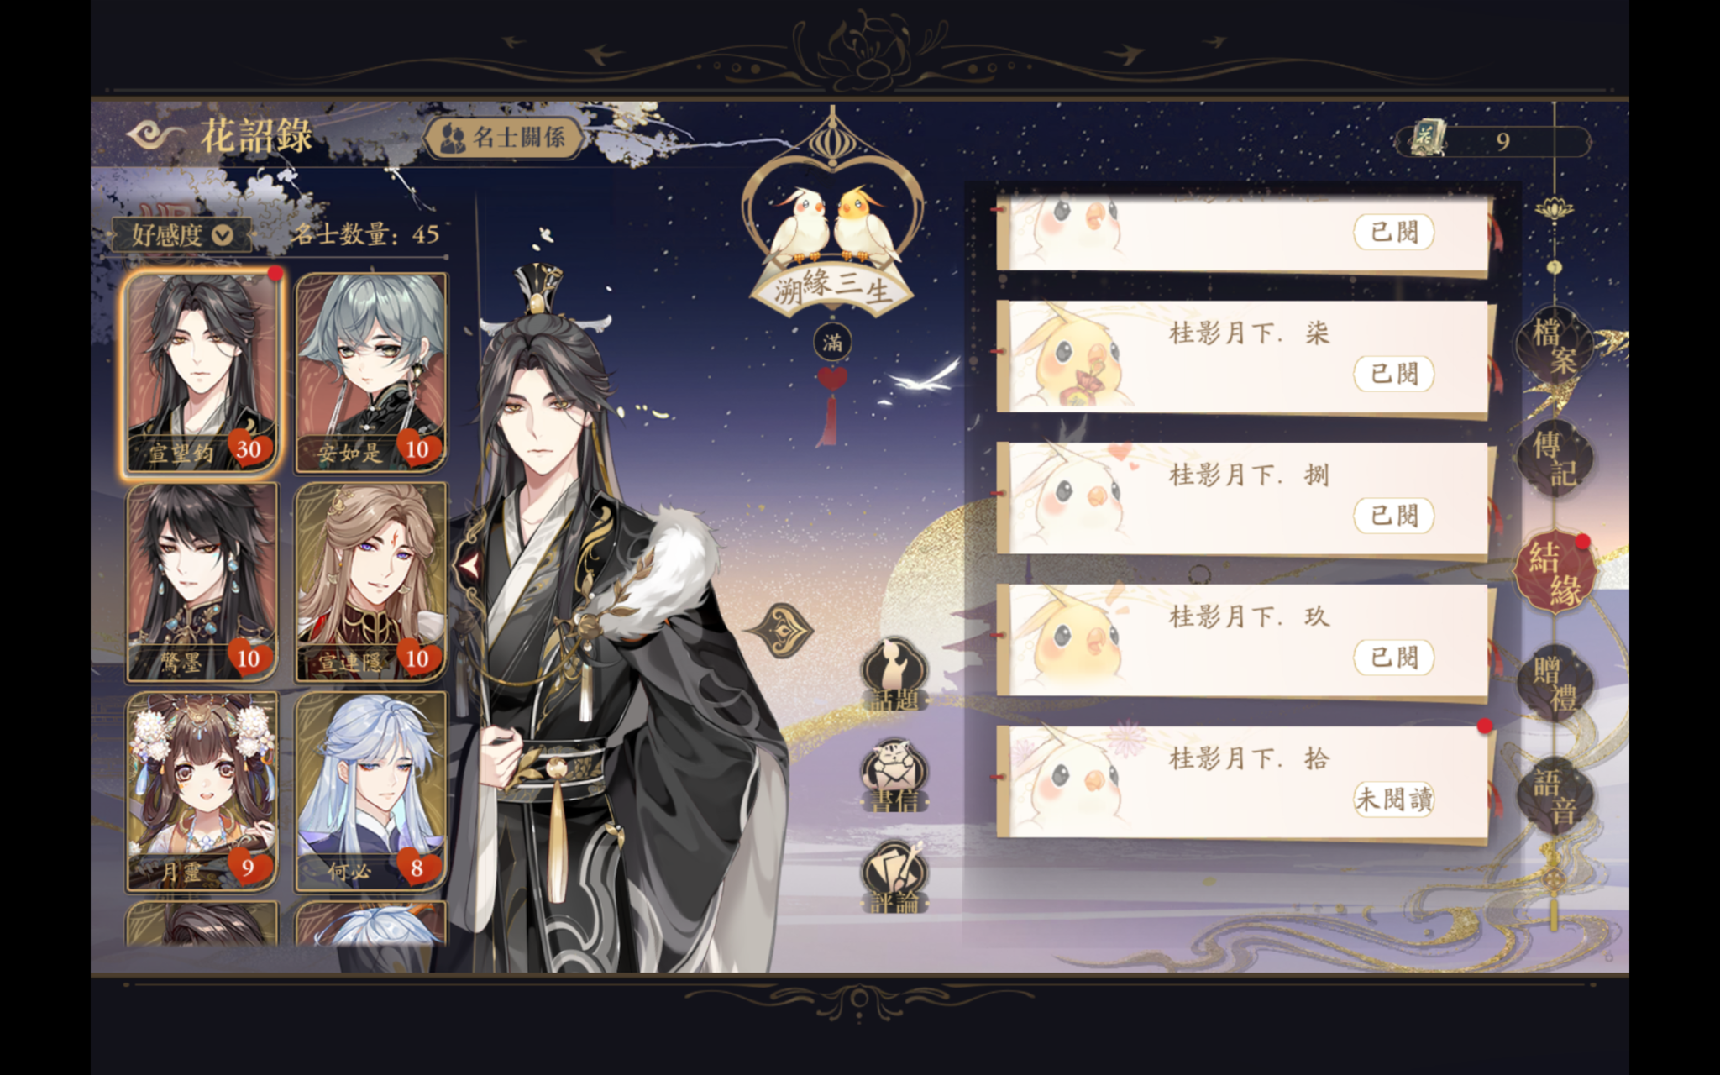Click 未閱讀 on 桂影月下.拾
This screenshot has width=1720, height=1075.
(x=1393, y=799)
